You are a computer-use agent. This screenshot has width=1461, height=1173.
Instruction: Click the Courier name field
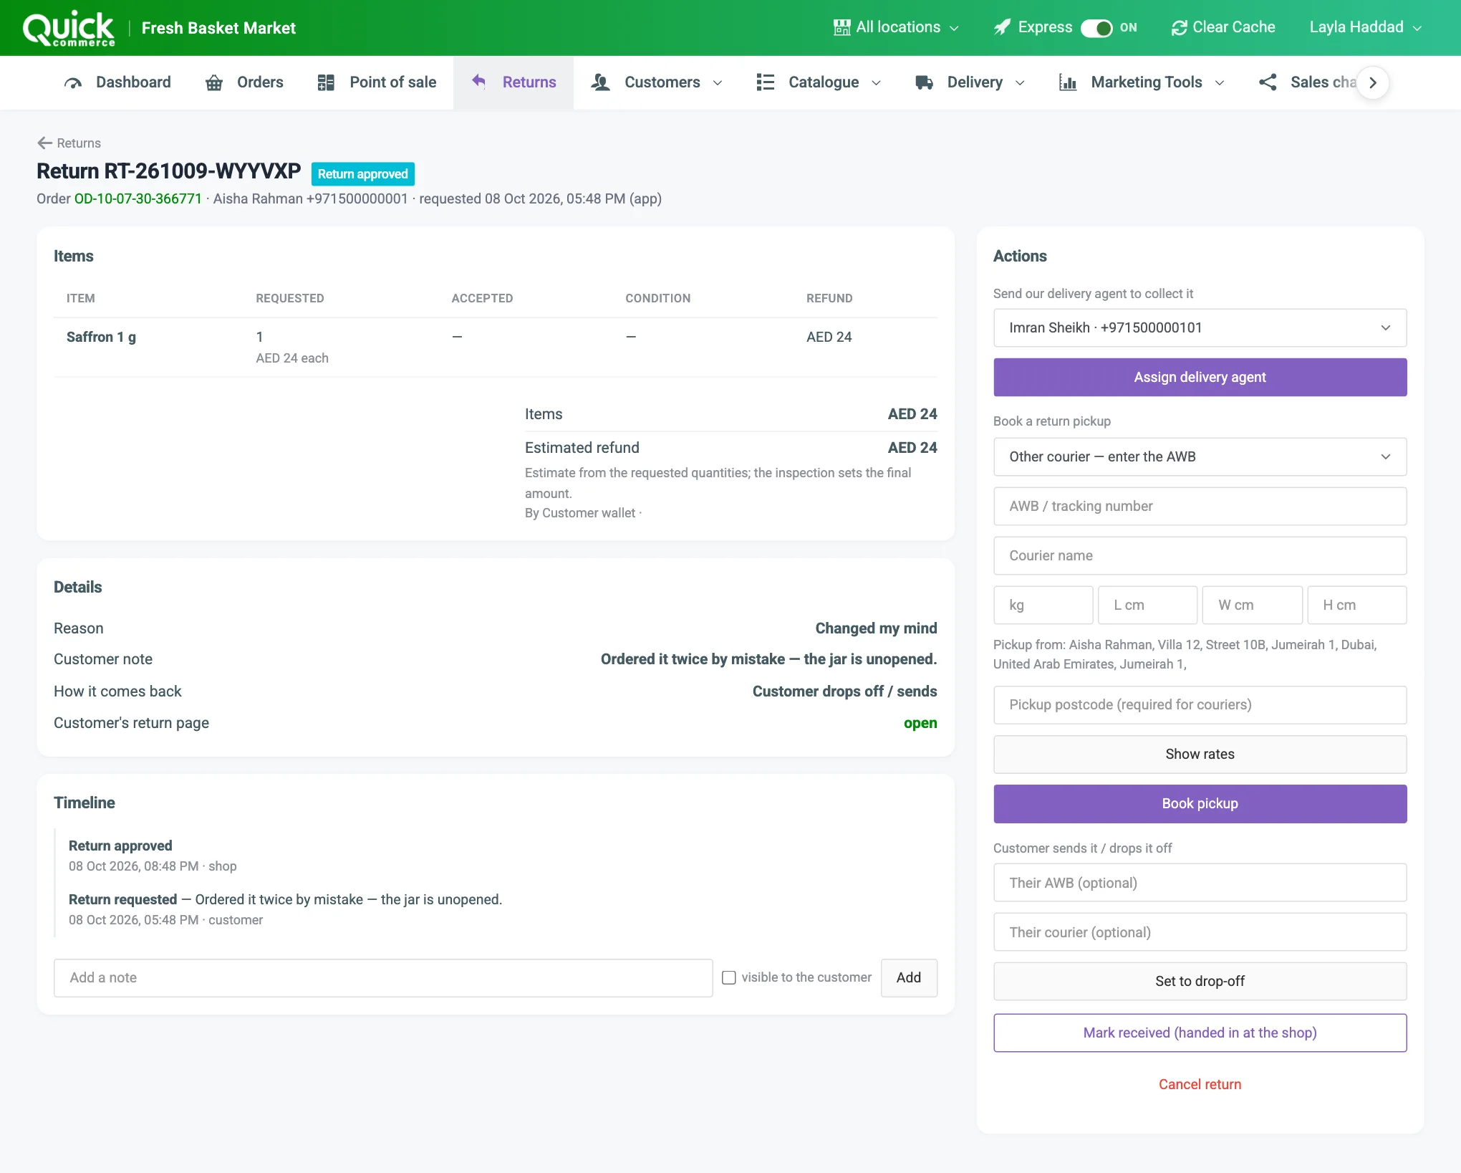[1200, 556]
